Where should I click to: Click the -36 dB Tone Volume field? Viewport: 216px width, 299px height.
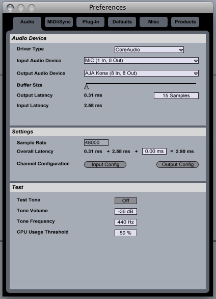(x=126, y=211)
